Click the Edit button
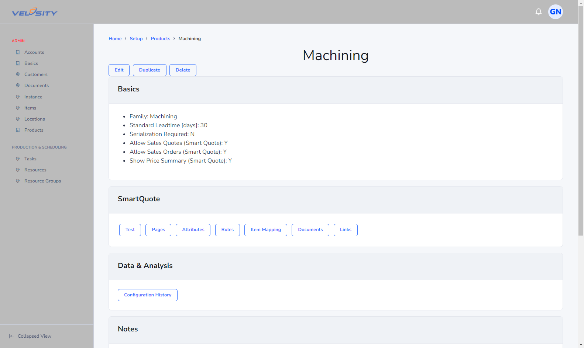The image size is (584, 348). tap(119, 70)
